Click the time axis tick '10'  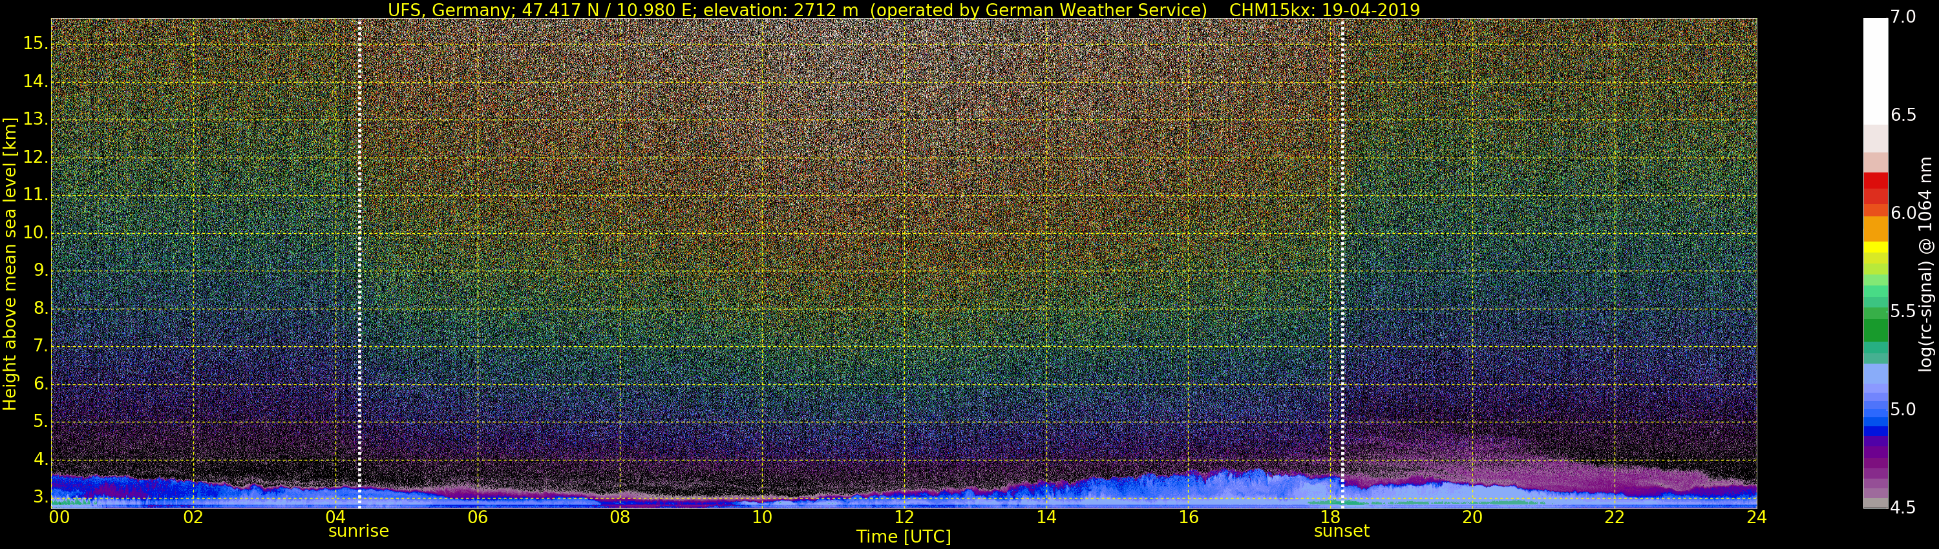[x=762, y=517]
